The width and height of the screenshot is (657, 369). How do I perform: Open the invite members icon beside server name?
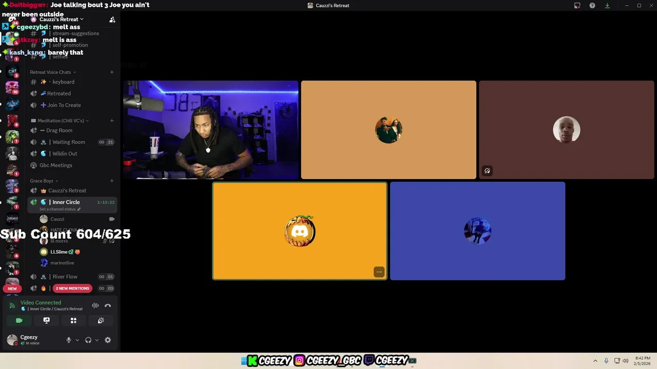tap(112, 19)
